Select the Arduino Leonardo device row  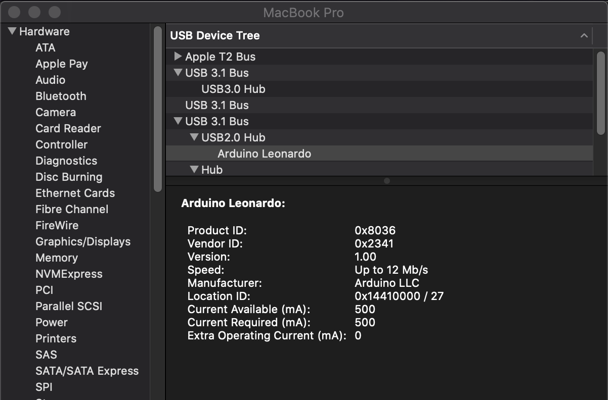(x=379, y=154)
